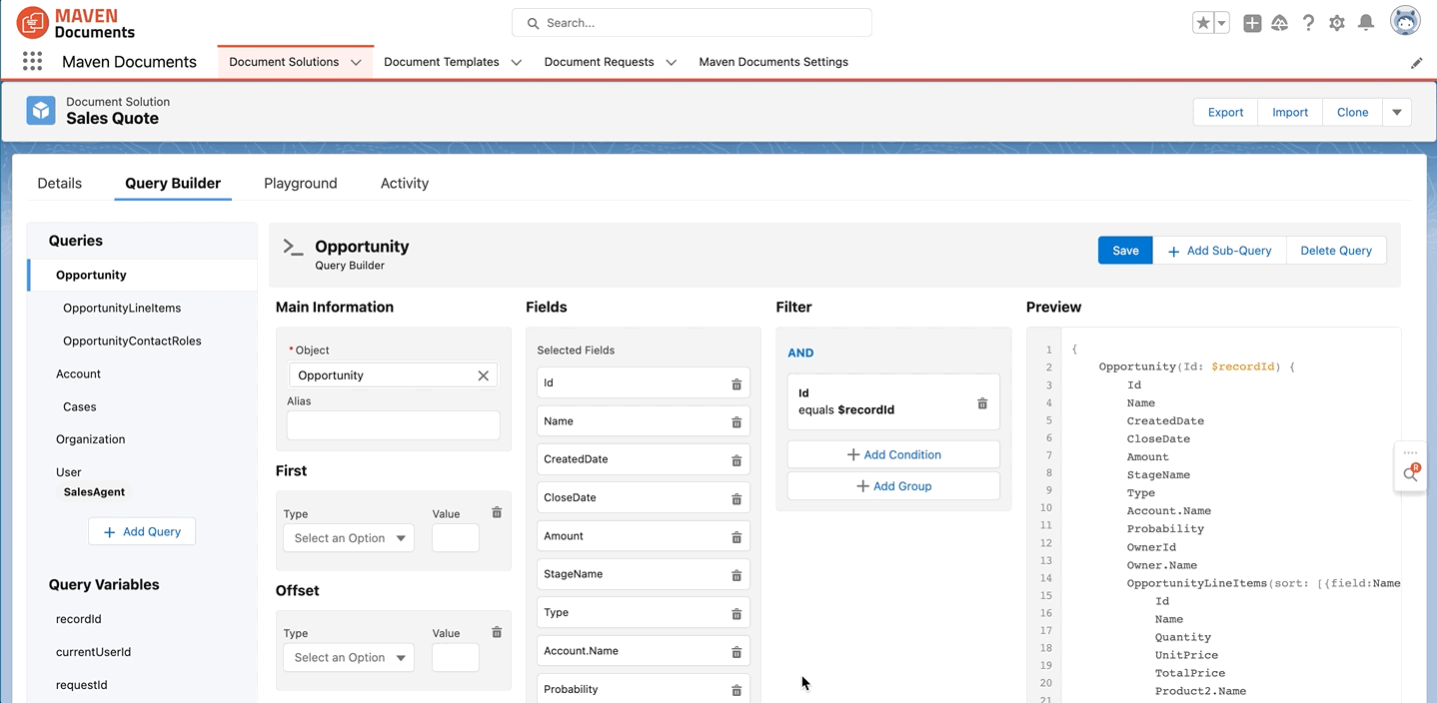Click the Add Query button

pyautogui.click(x=142, y=532)
